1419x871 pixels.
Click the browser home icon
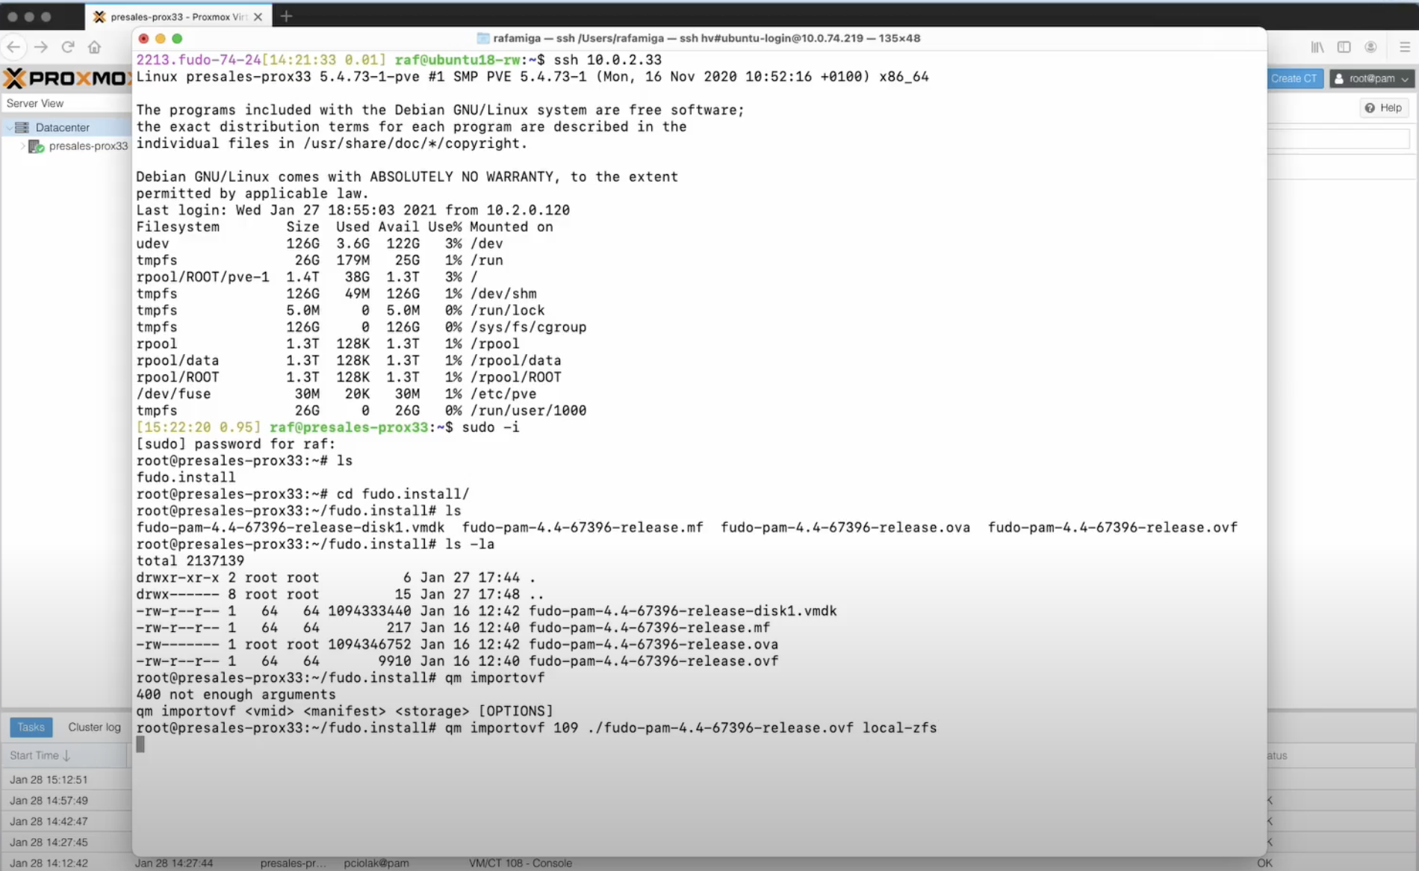95,46
